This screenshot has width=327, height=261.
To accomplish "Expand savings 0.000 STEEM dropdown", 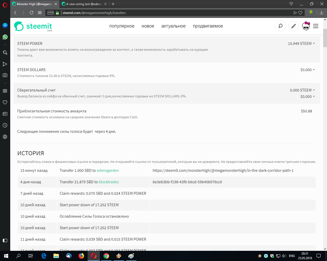I will pos(302,90).
